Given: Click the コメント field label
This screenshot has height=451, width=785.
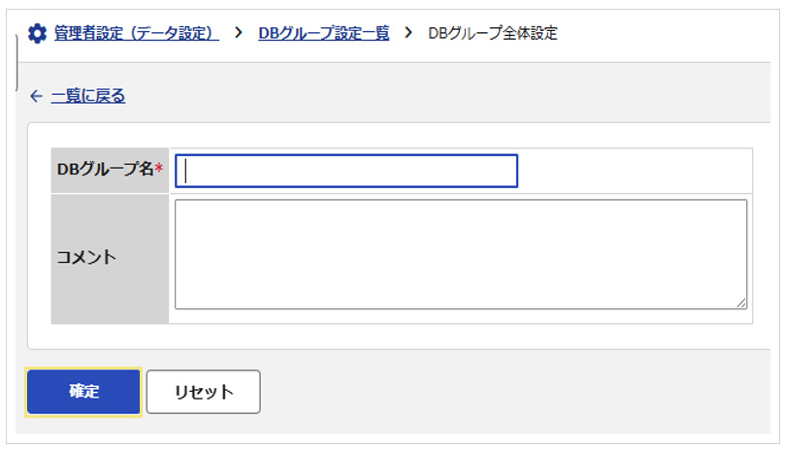Looking at the screenshot, I should pyautogui.click(x=86, y=257).
